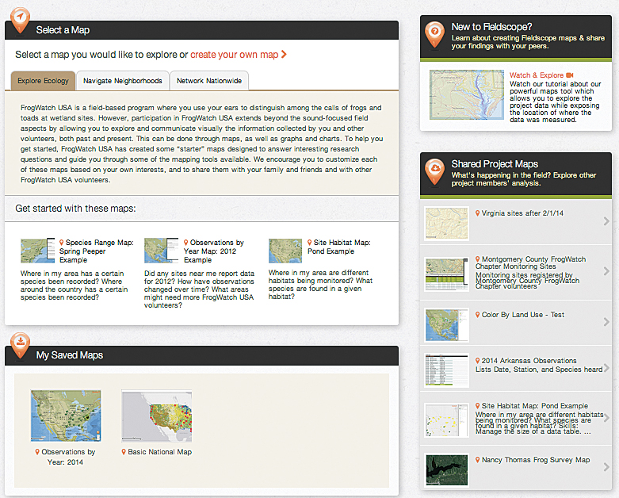The width and height of the screenshot is (619, 498).
Task: Click the starter Site Habitat Map thumbnail
Action: point(285,251)
